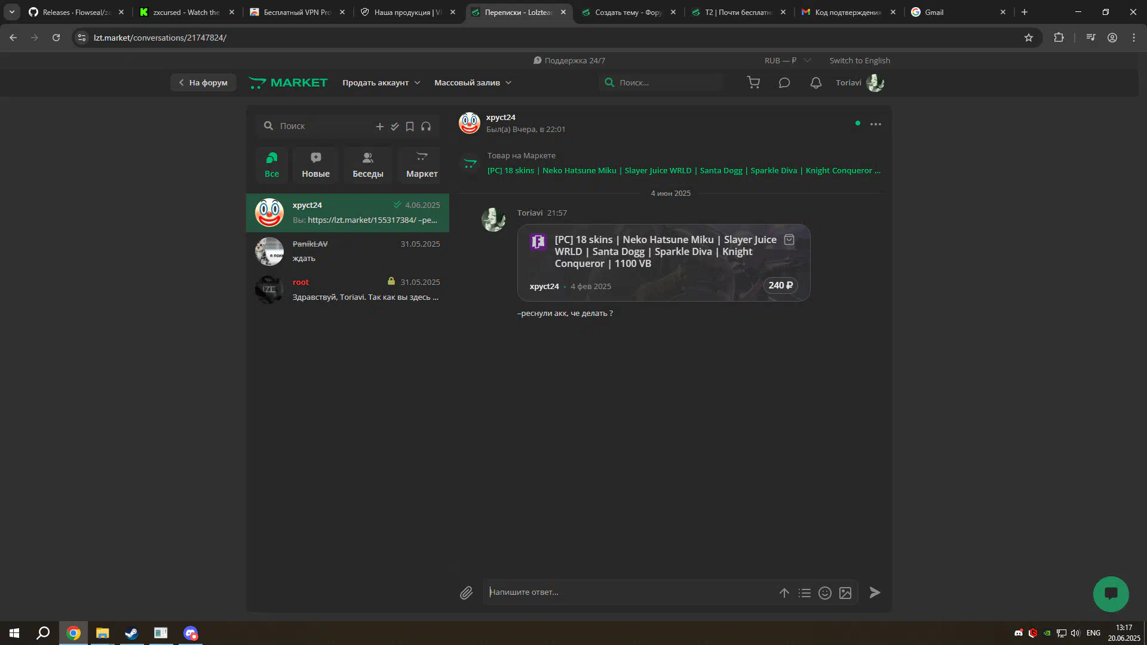1147x645 pixels.
Task: Click browser address bar URL
Action: click(x=160, y=38)
